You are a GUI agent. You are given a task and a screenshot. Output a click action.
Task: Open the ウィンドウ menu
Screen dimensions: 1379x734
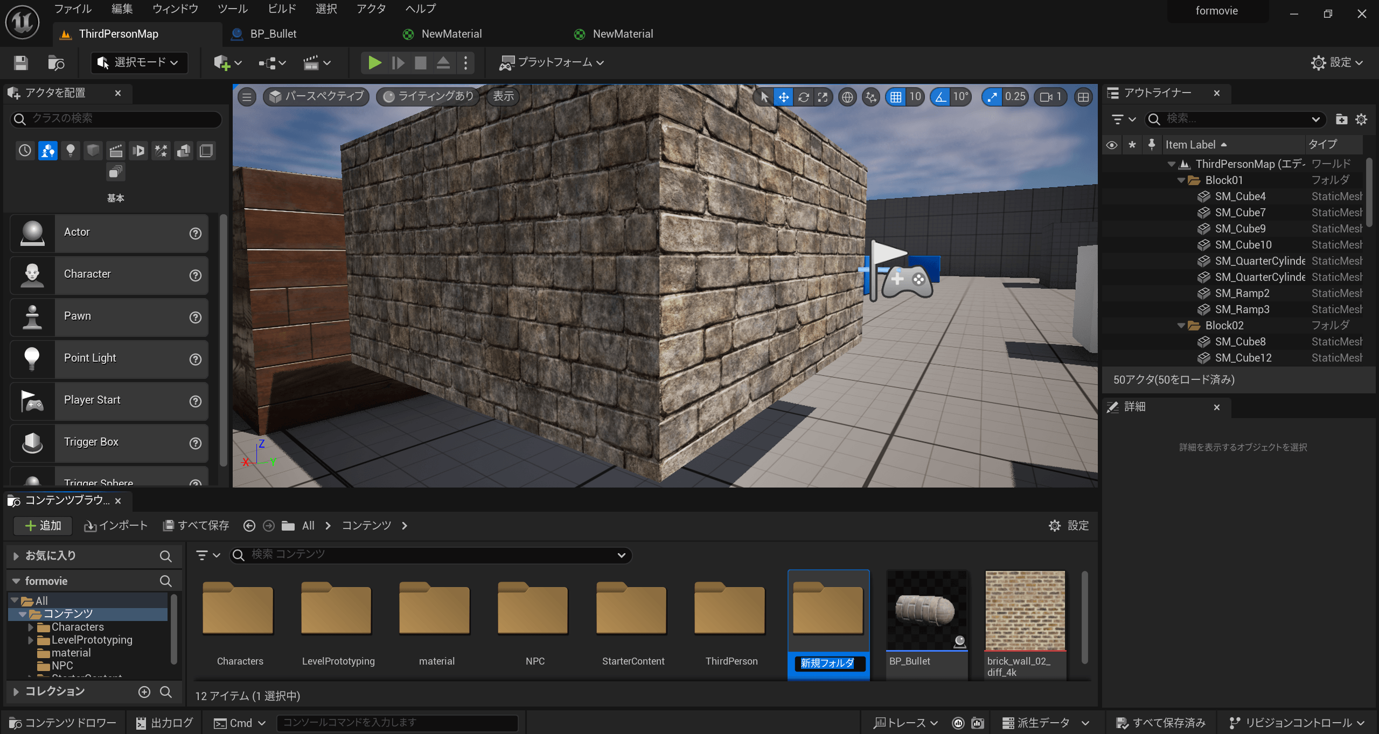[x=175, y=9]
